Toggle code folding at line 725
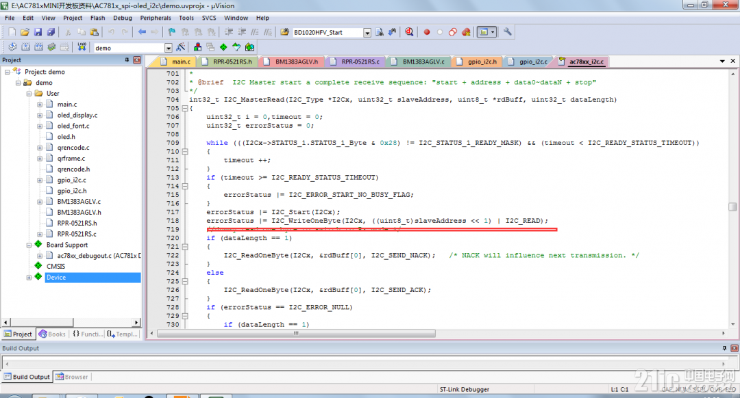Image resolution: width=740 pixels, height=398 pixels. pos(185,281)
